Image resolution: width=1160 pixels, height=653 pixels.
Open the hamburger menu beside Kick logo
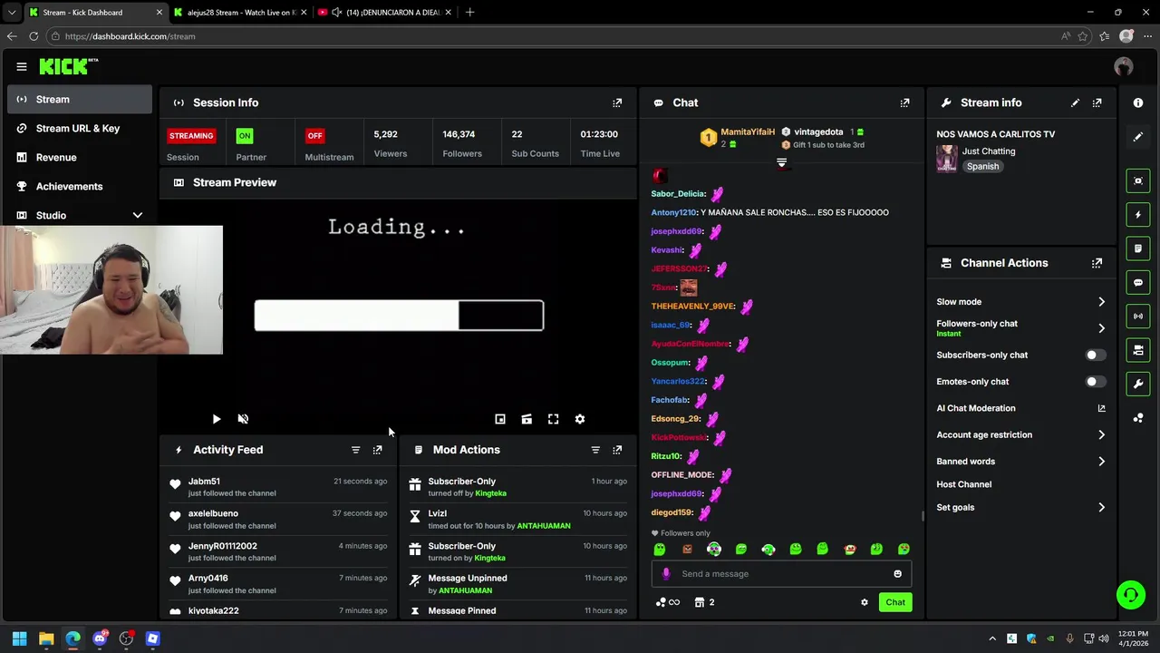click(21, 66)
